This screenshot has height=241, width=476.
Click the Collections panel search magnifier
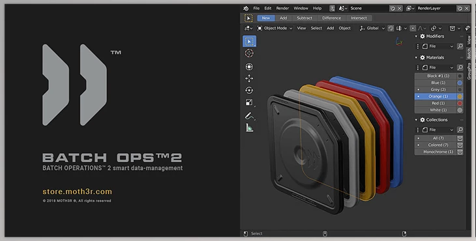coord(460,130)
